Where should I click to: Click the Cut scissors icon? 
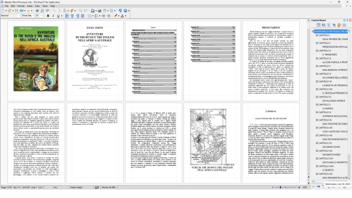55,11
